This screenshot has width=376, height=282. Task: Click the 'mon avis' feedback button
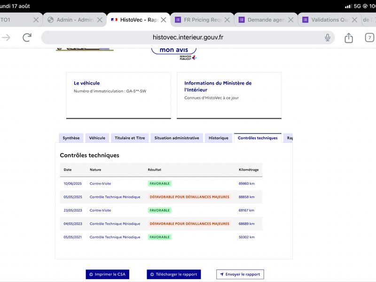(x=174, y=50)
